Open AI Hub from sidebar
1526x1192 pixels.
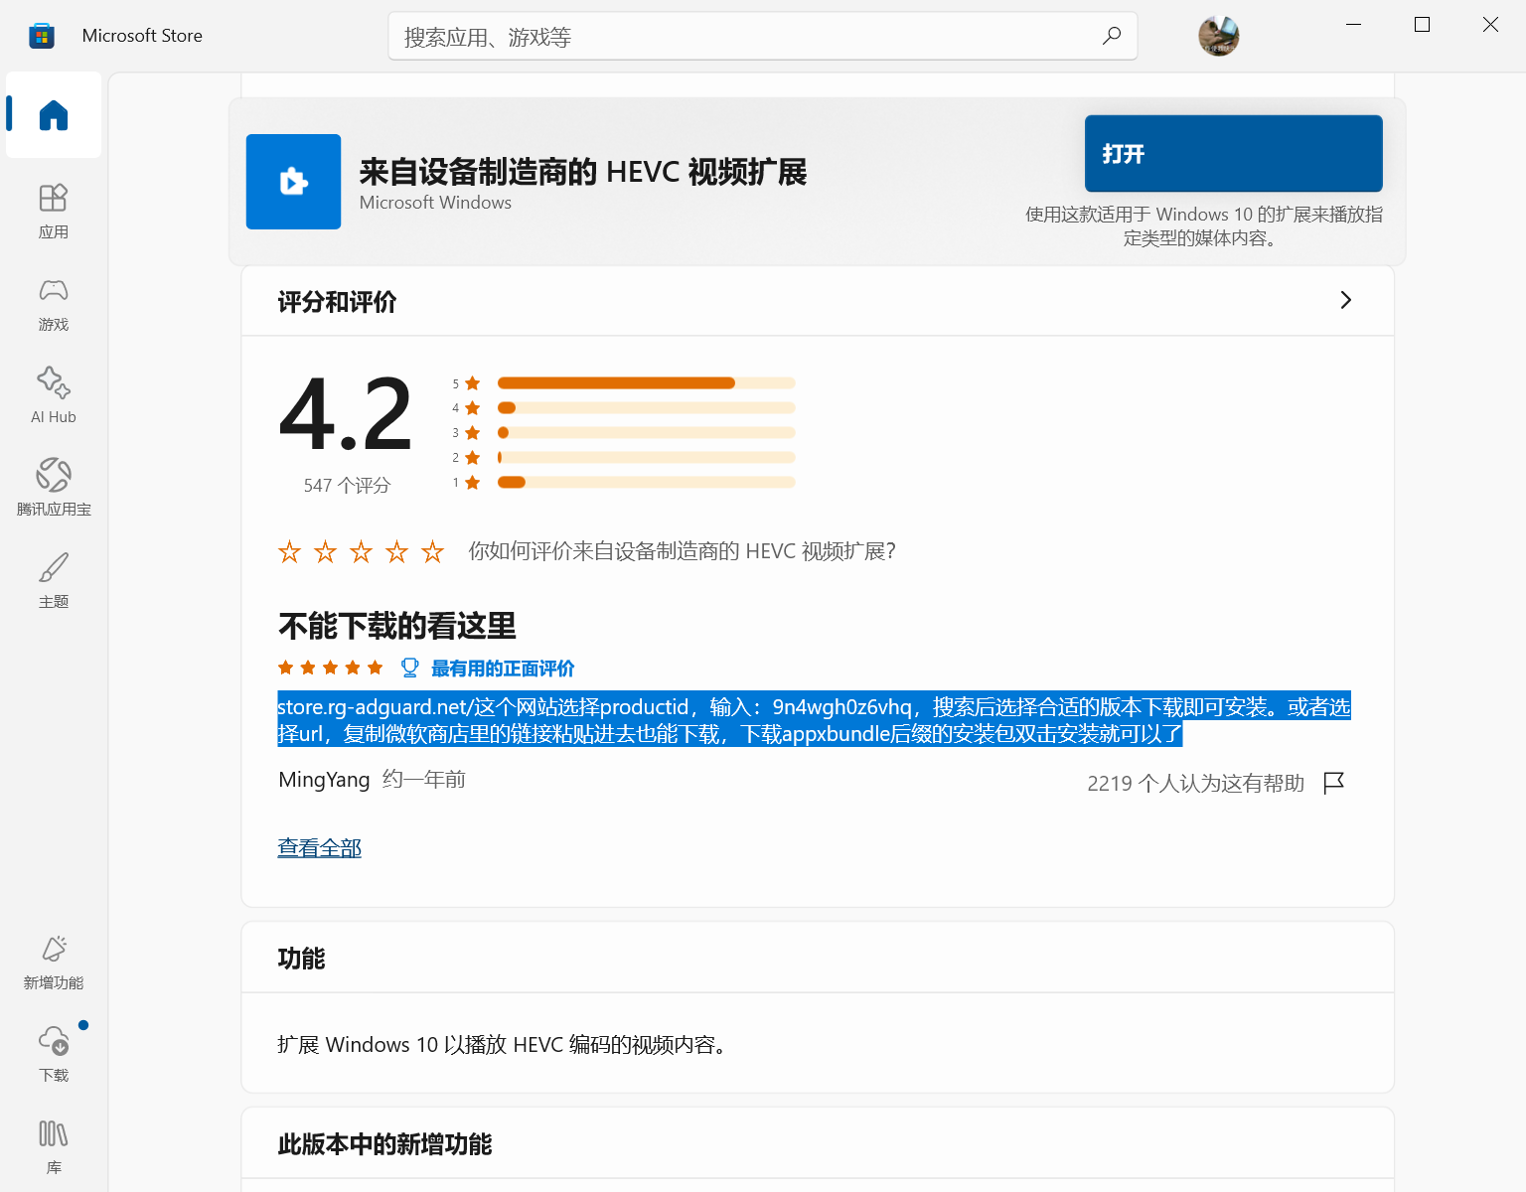54,394
